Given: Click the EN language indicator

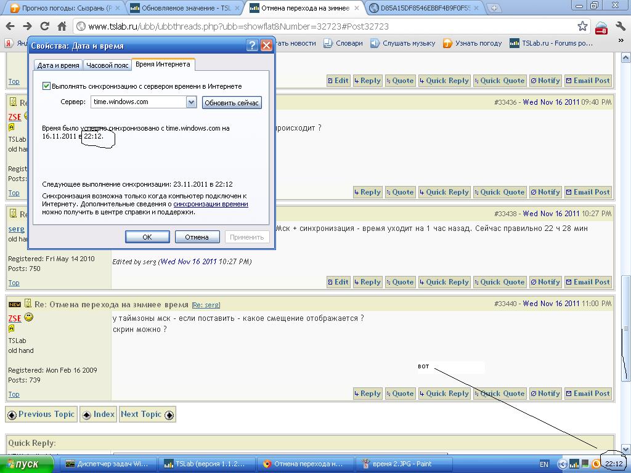Looking at the screenshot, I should tap(543, 464).
